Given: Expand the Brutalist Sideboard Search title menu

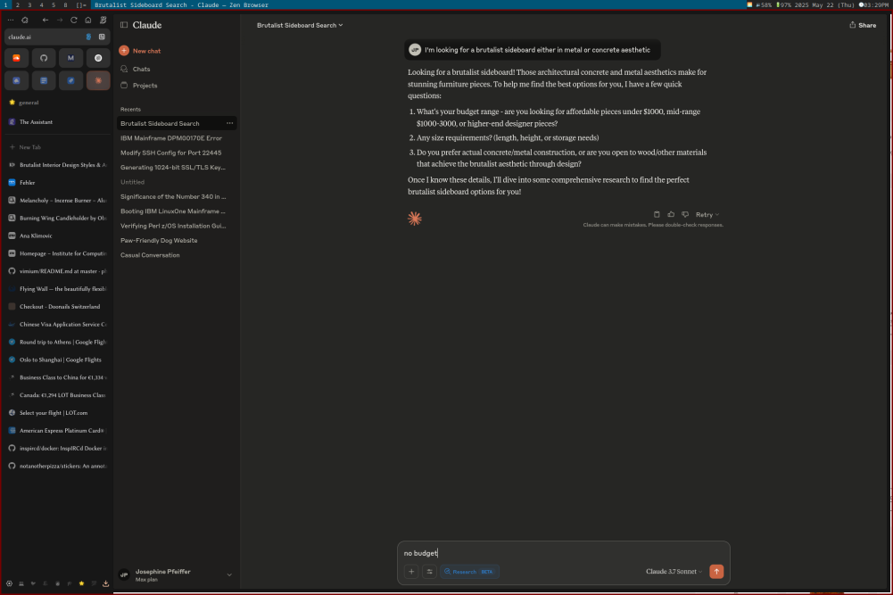Looking at the screenshot, I should click(x=300, y=25).
